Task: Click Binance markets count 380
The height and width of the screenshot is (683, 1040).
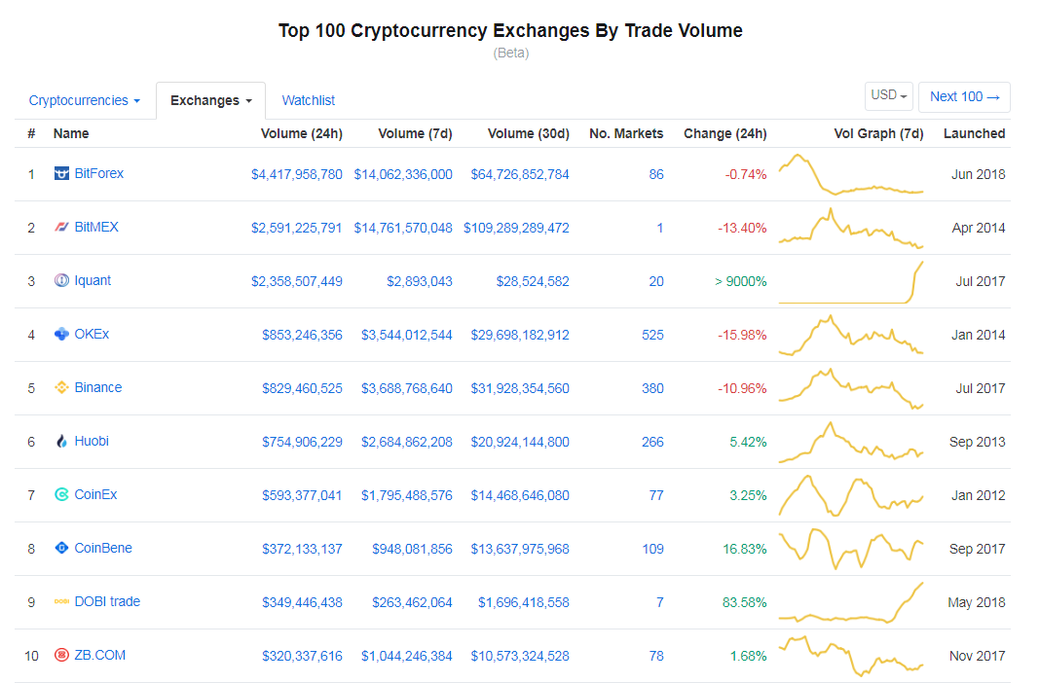Action: pos(652,389)
